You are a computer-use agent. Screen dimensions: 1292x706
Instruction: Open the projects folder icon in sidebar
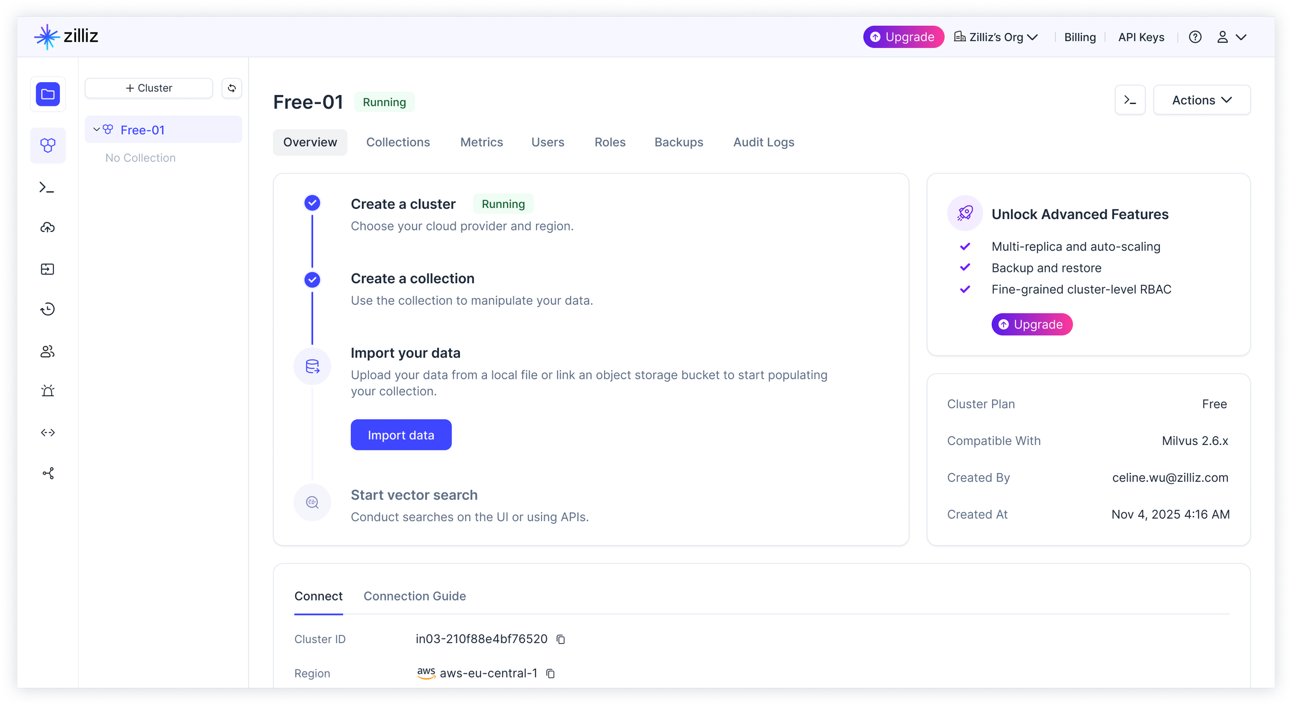tap(48, 94)
